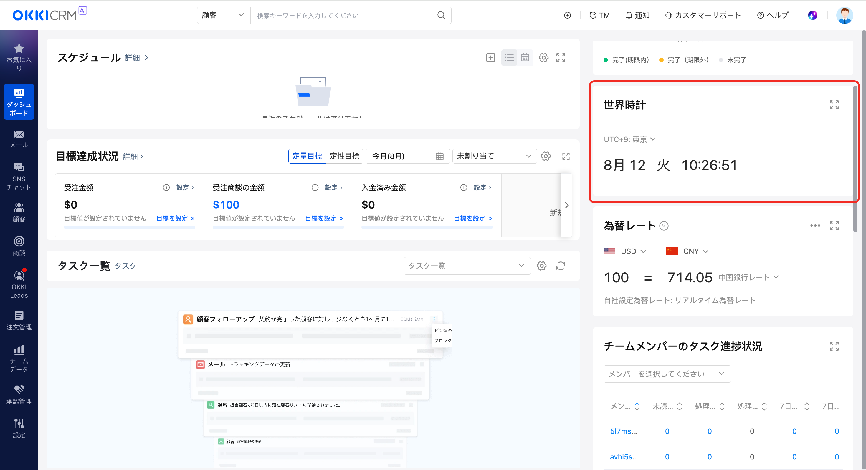The width and height of the screenshot is (866, 470).
Task: Click the pin (ピン留め) menu option
Action: (443, 330)
